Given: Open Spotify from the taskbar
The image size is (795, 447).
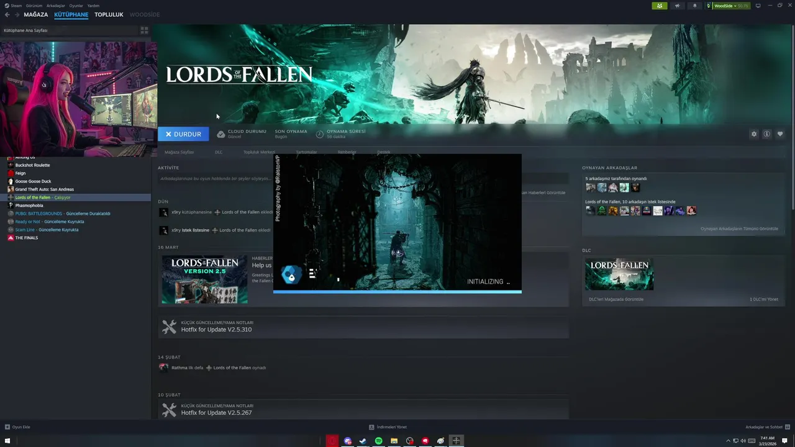Looking at the screenshot, I should click(x=378, y=441).
